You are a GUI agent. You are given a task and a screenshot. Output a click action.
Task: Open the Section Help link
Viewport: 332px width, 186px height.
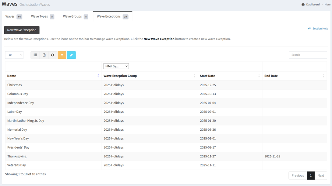318,29
